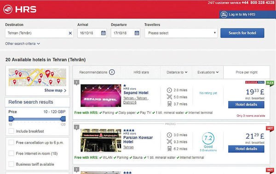The width and height of the screenshot is (276, 174).
Task: Click the Recommendations info icon
Action: click(112, 72)
